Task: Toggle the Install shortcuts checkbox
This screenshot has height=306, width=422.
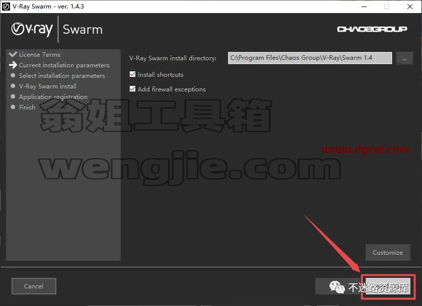Action: click(x=132, y=74)
